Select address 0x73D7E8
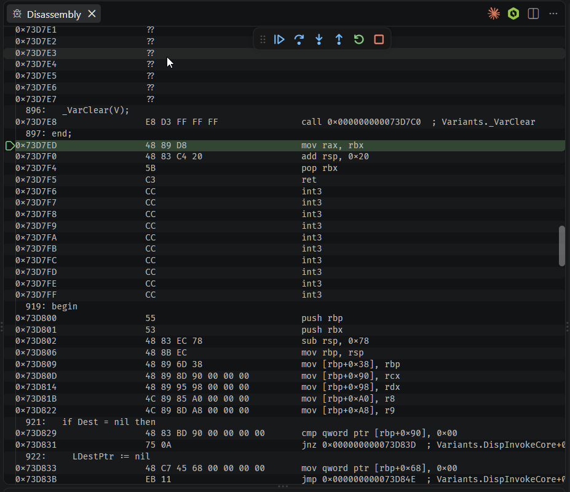570x492 pixels. [36, 122]
